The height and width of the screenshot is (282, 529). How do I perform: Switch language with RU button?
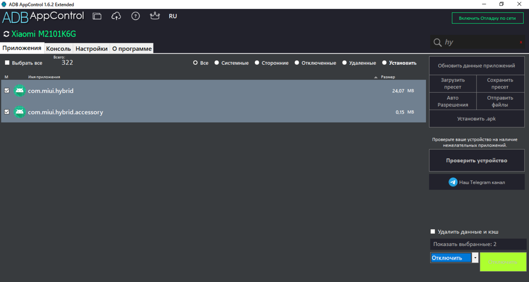[x=173, y=16]
